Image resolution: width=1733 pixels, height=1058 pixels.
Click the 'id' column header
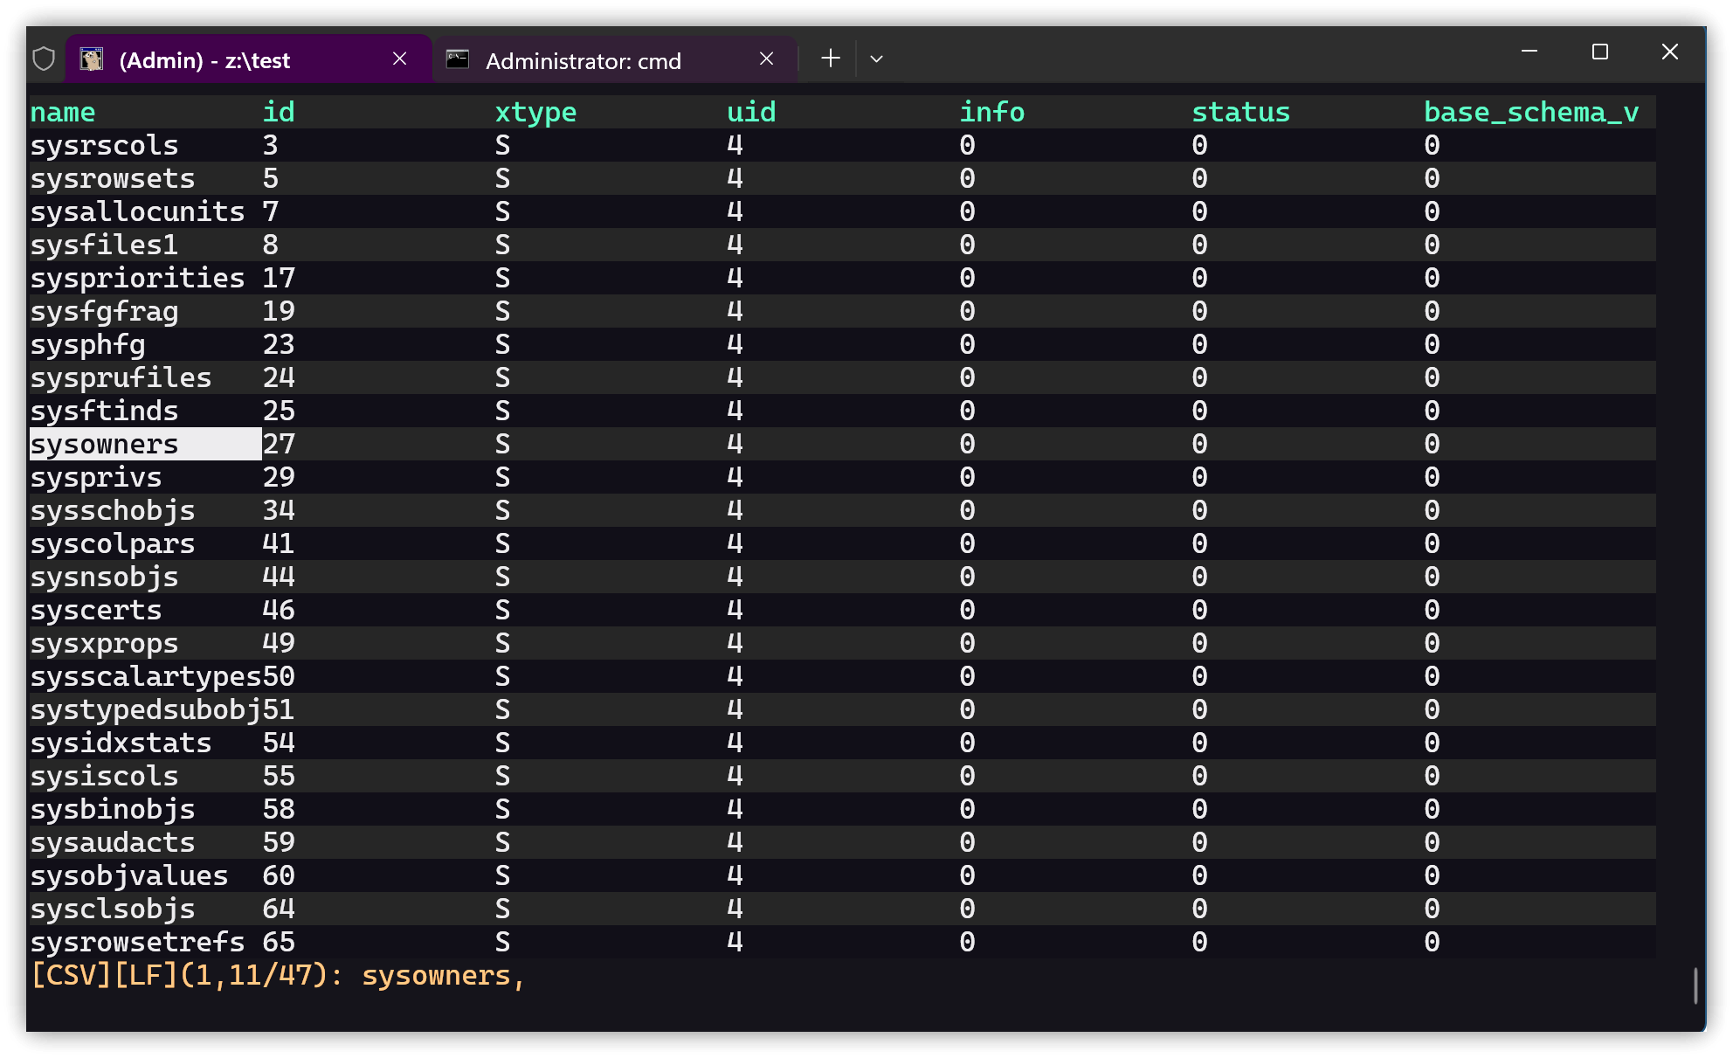(x=279, y=112)
